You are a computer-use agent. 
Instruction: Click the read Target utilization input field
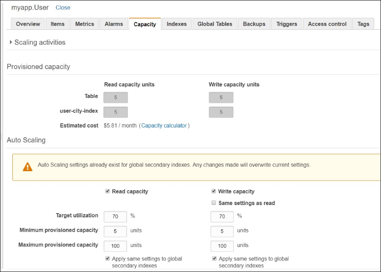click(x=115, y=216)
